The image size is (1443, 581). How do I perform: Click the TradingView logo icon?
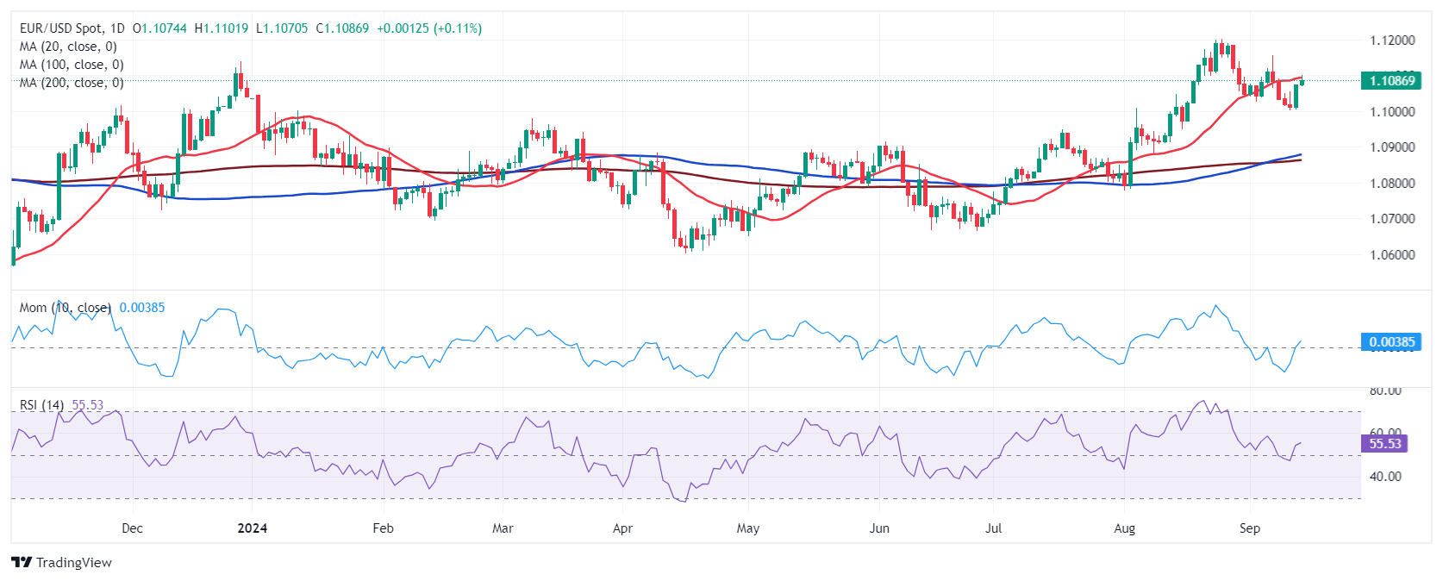coord(22,563)
